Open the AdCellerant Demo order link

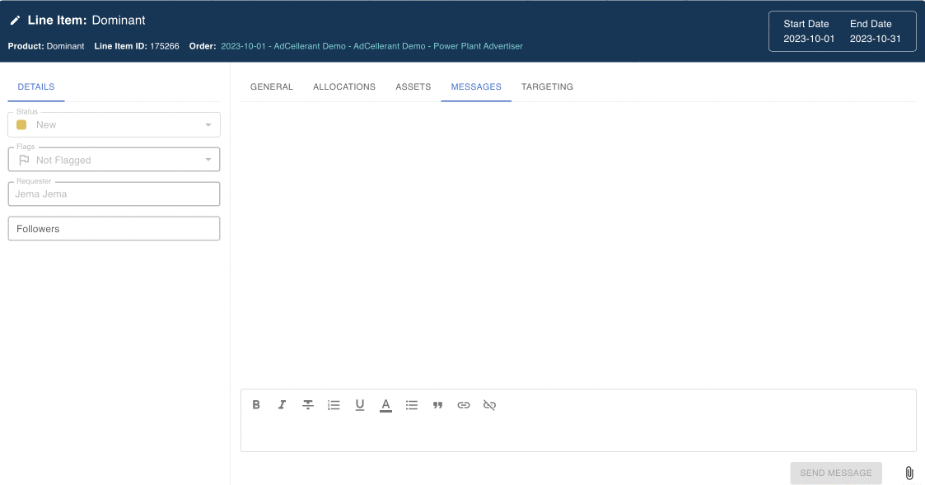coord(371,46)
